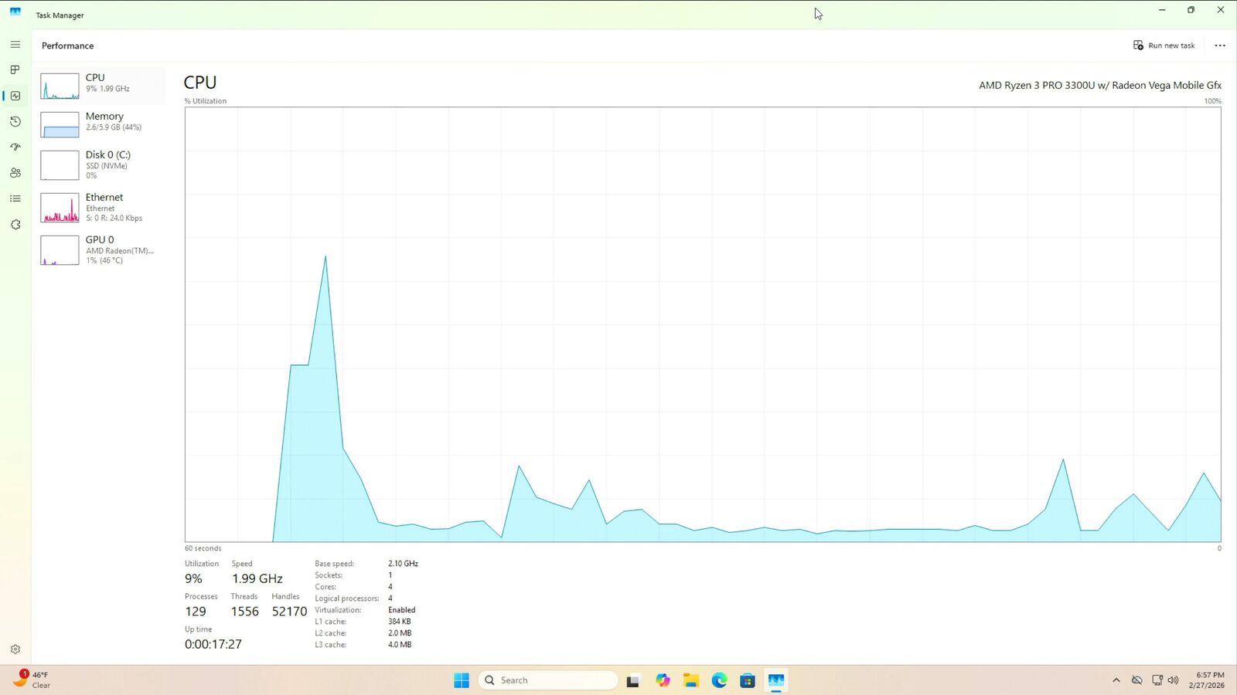Select Disk 0 (C:) in the list
1237x695 pixels.
point(101,164)
